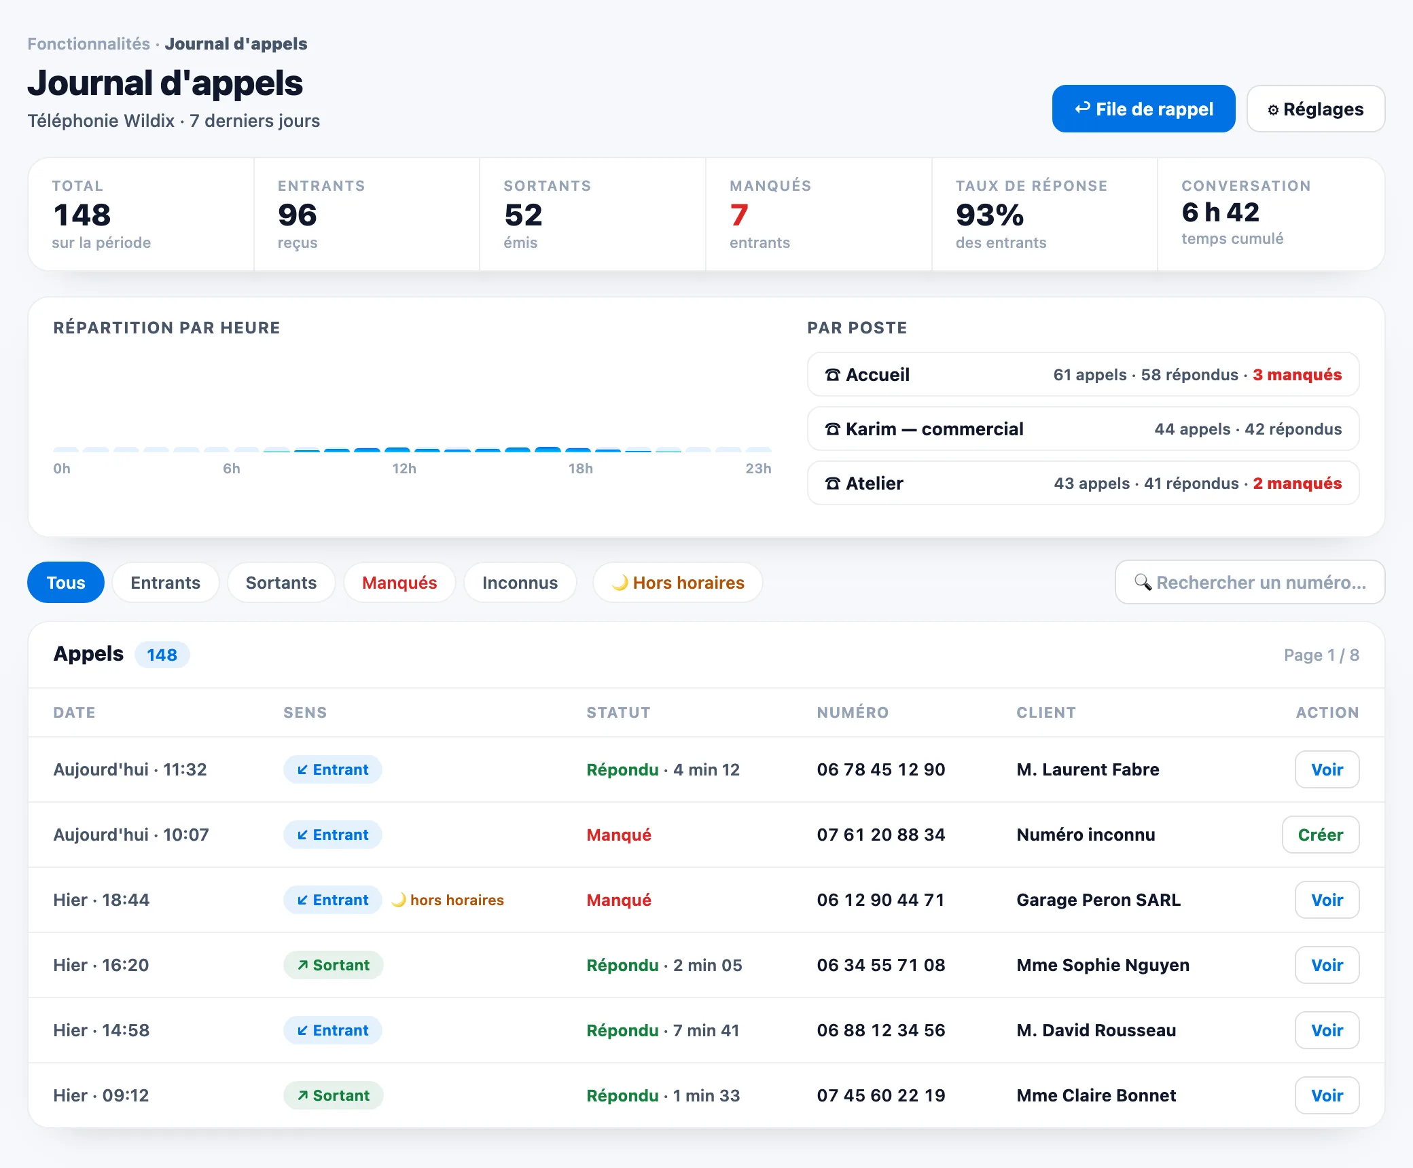Click the DATE column header
The width and height of the screenshot is (1413, 1168).
click(x=74, y=712)
